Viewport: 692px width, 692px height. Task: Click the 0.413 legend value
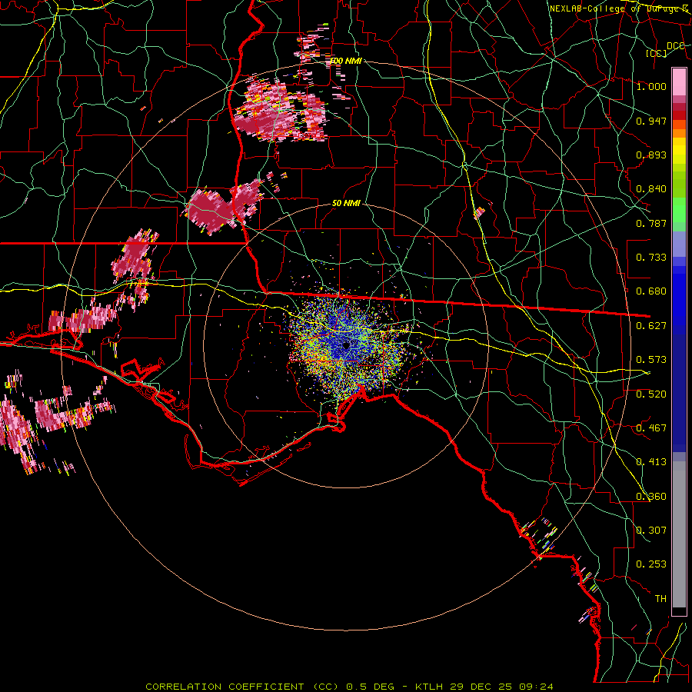coord(651,462)
